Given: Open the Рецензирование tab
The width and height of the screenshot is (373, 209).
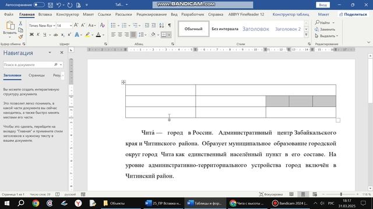Looking at the screenshot, I should tap(152, 15).
